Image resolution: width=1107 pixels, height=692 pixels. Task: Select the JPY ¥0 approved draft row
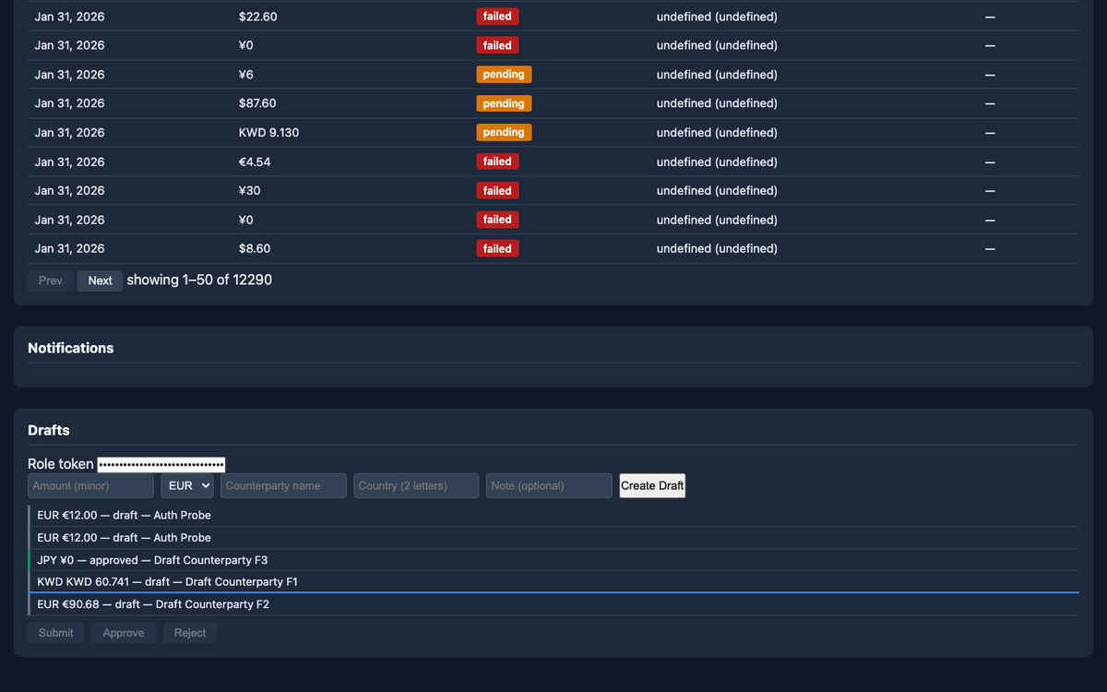click(x=553, y=560)
